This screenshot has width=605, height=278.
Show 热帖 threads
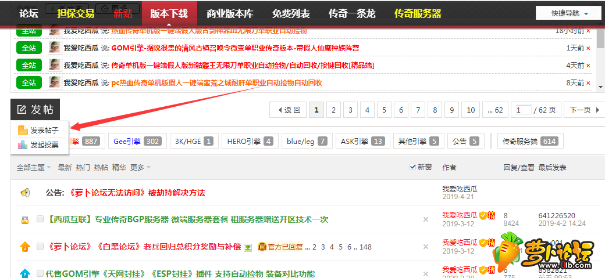tap(101, 168)
